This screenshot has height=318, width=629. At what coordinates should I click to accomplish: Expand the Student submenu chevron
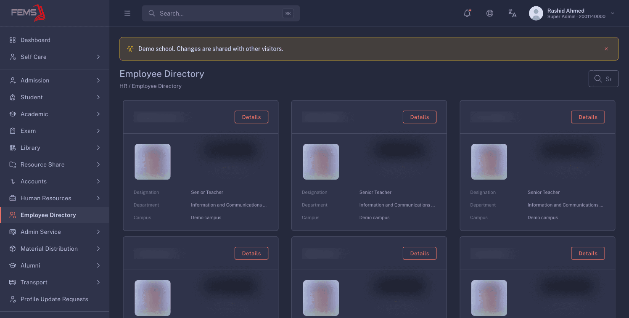[x=98, y=97]
